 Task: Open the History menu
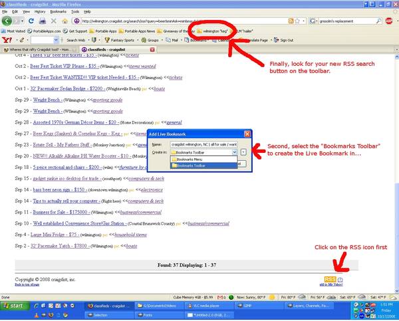point(40,12)
